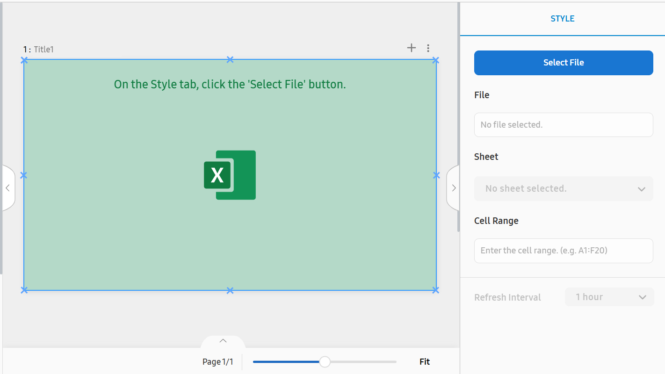Click the Fit zoom button

[x=424, y=361]
